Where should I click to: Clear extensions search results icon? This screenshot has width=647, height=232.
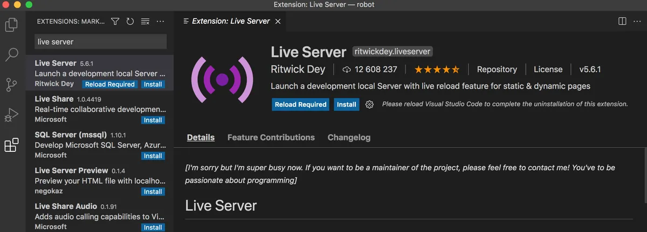[145, 21]
